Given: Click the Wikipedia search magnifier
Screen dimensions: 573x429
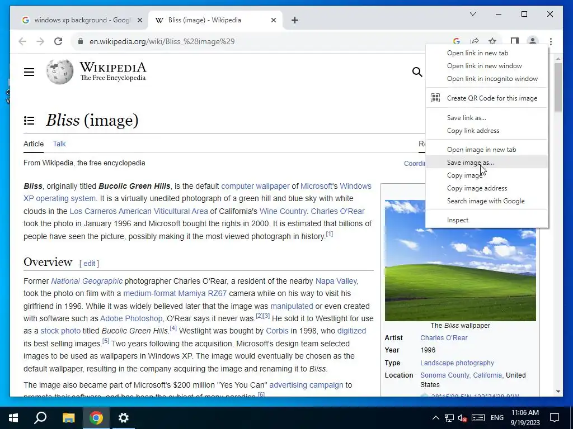Looking at the screenshot, I should [x=417, y=72].
